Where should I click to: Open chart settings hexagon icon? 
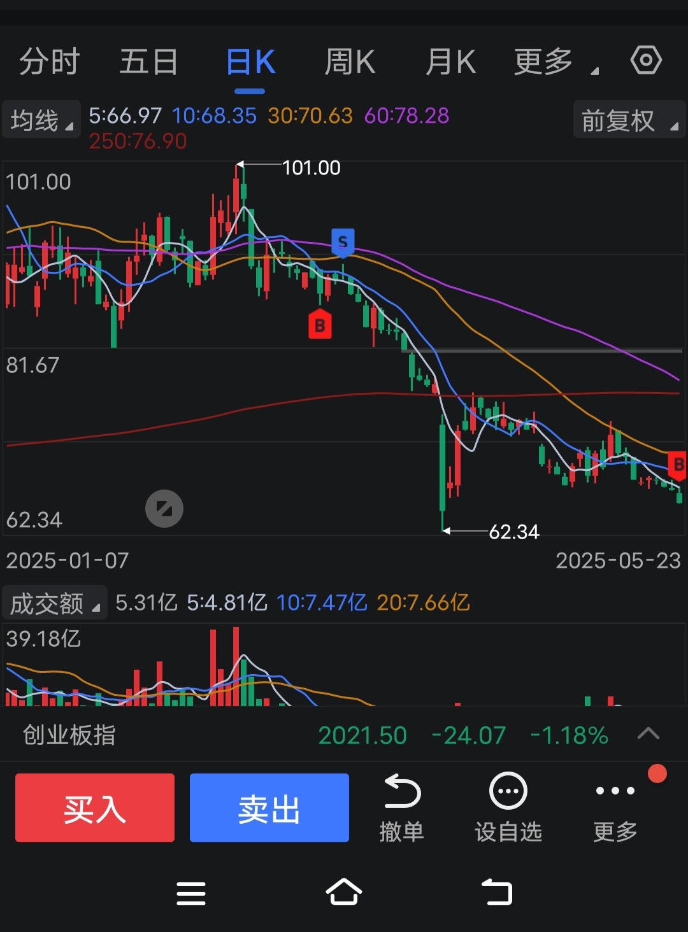pyautogui.click(x=646, y=61)
